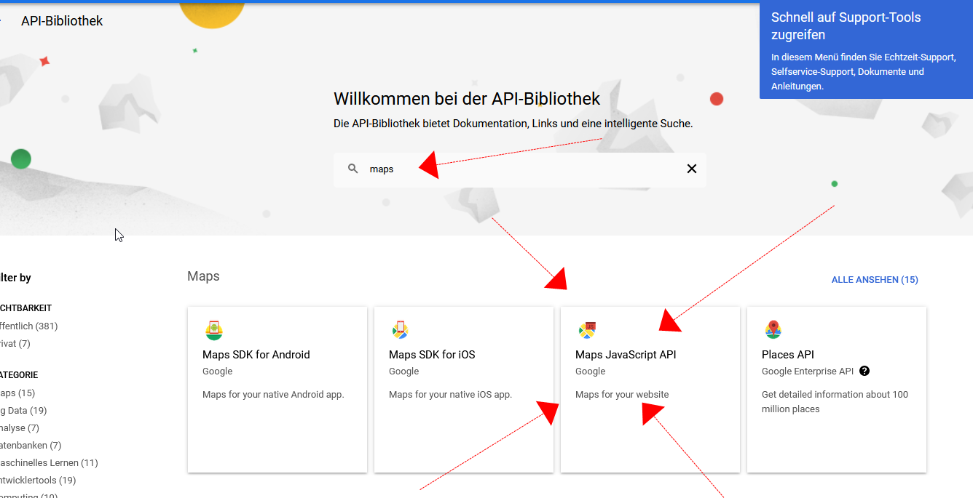Open the Maps SDK for iOS card
This screenshot has width=973, height=498.
pos(464,390)
